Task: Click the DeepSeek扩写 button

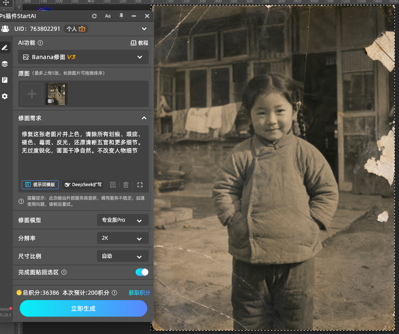Action: pyautogui.click(x=83, y=184)
